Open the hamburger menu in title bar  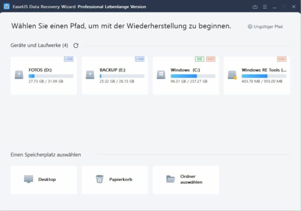click(265, 7)
